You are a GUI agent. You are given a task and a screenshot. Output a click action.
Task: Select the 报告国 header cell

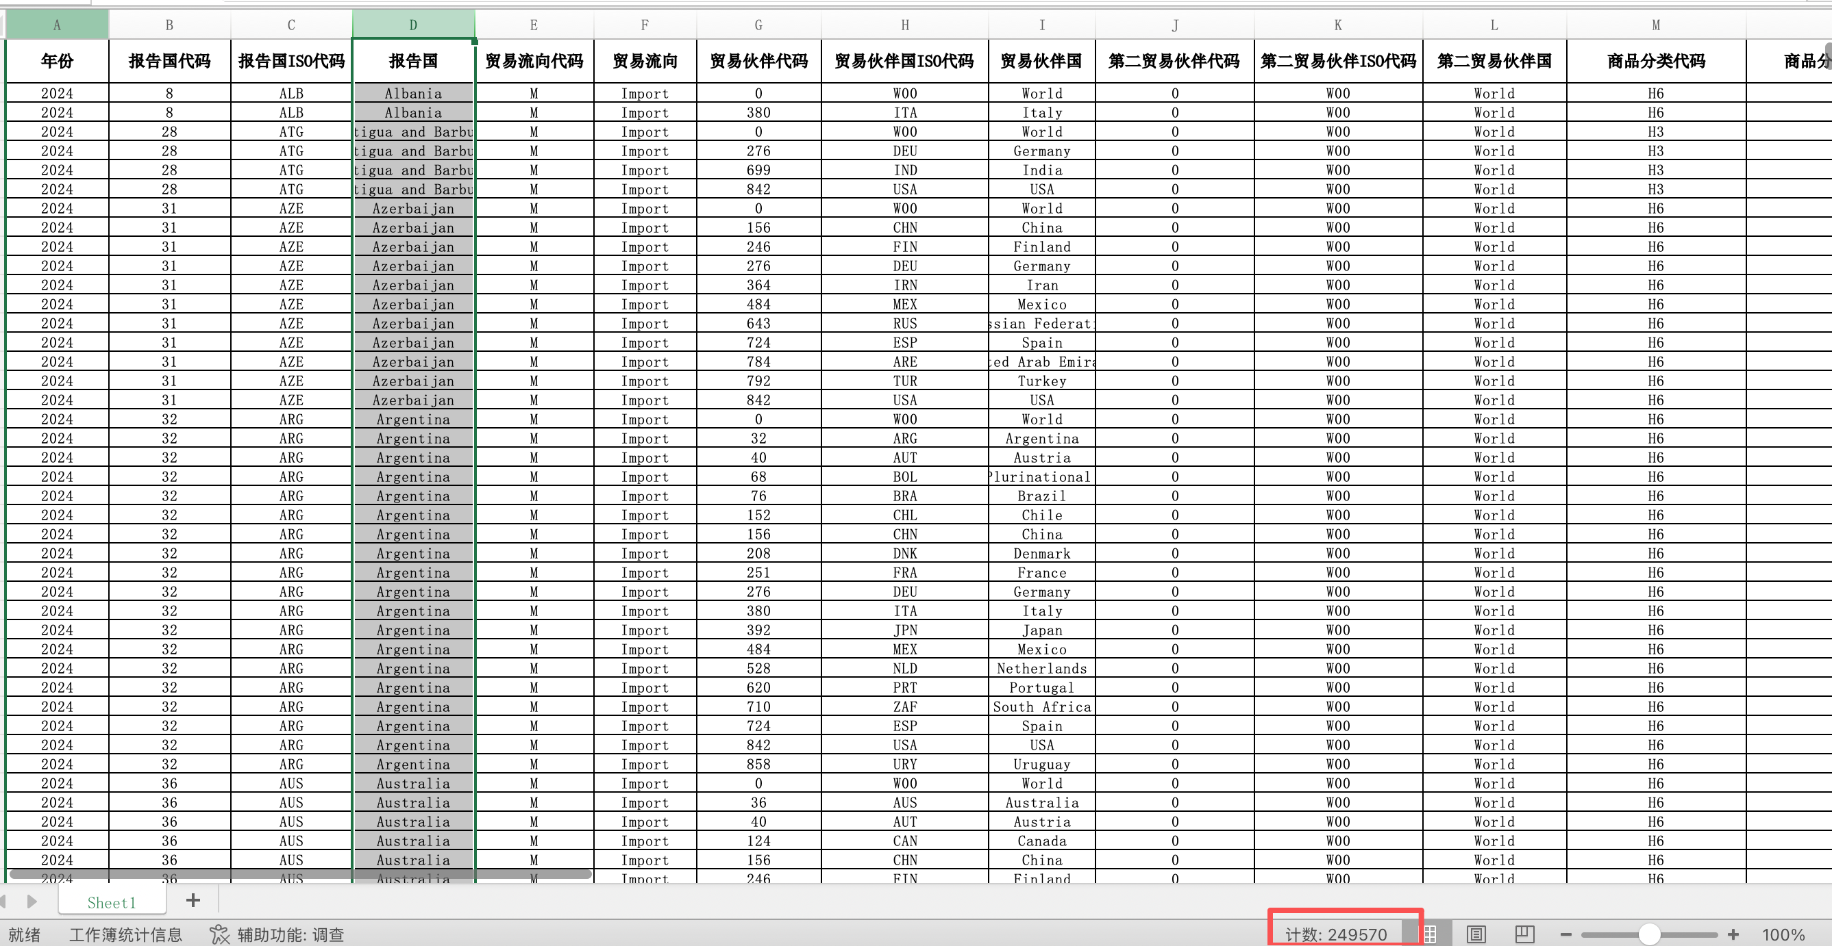pos(413,61)
